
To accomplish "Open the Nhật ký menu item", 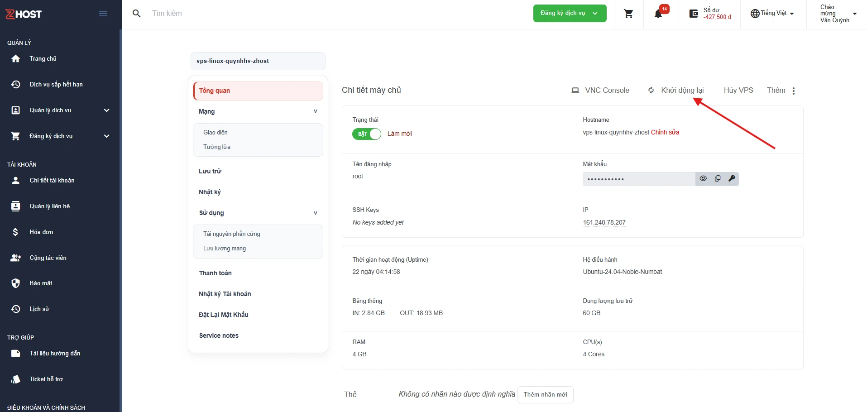I will click(x=210, y=192).
